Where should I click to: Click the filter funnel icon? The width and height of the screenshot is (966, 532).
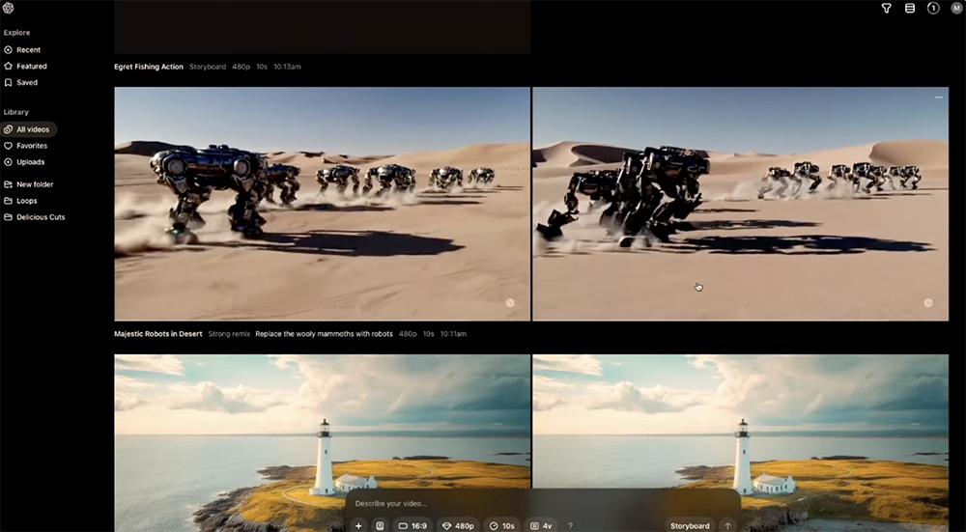[x=886, y=9]
